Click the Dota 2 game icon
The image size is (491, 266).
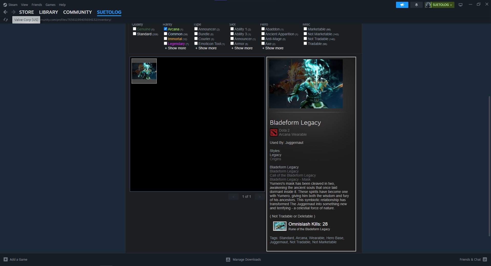274,132
